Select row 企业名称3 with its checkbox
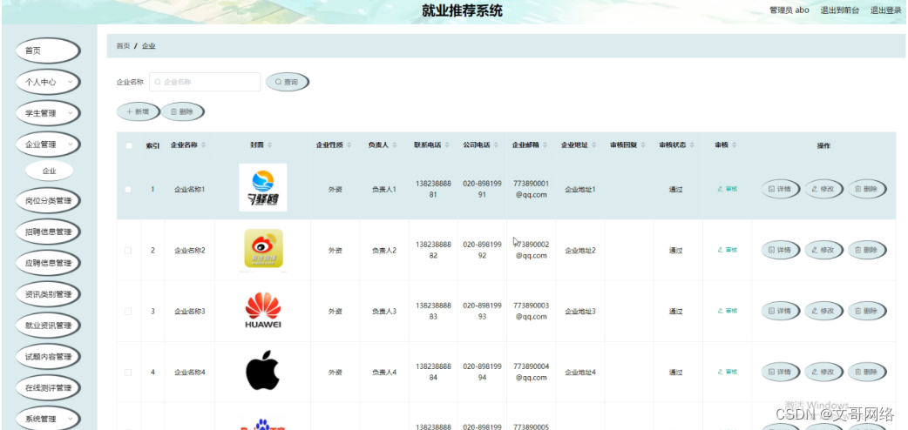 (129, 312)
